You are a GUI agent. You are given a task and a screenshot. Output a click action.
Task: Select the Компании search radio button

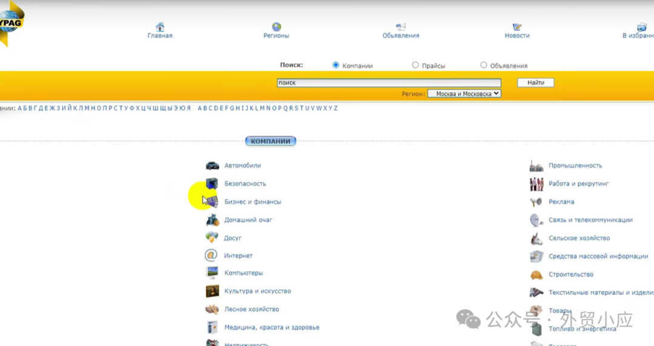pos(335,65)
